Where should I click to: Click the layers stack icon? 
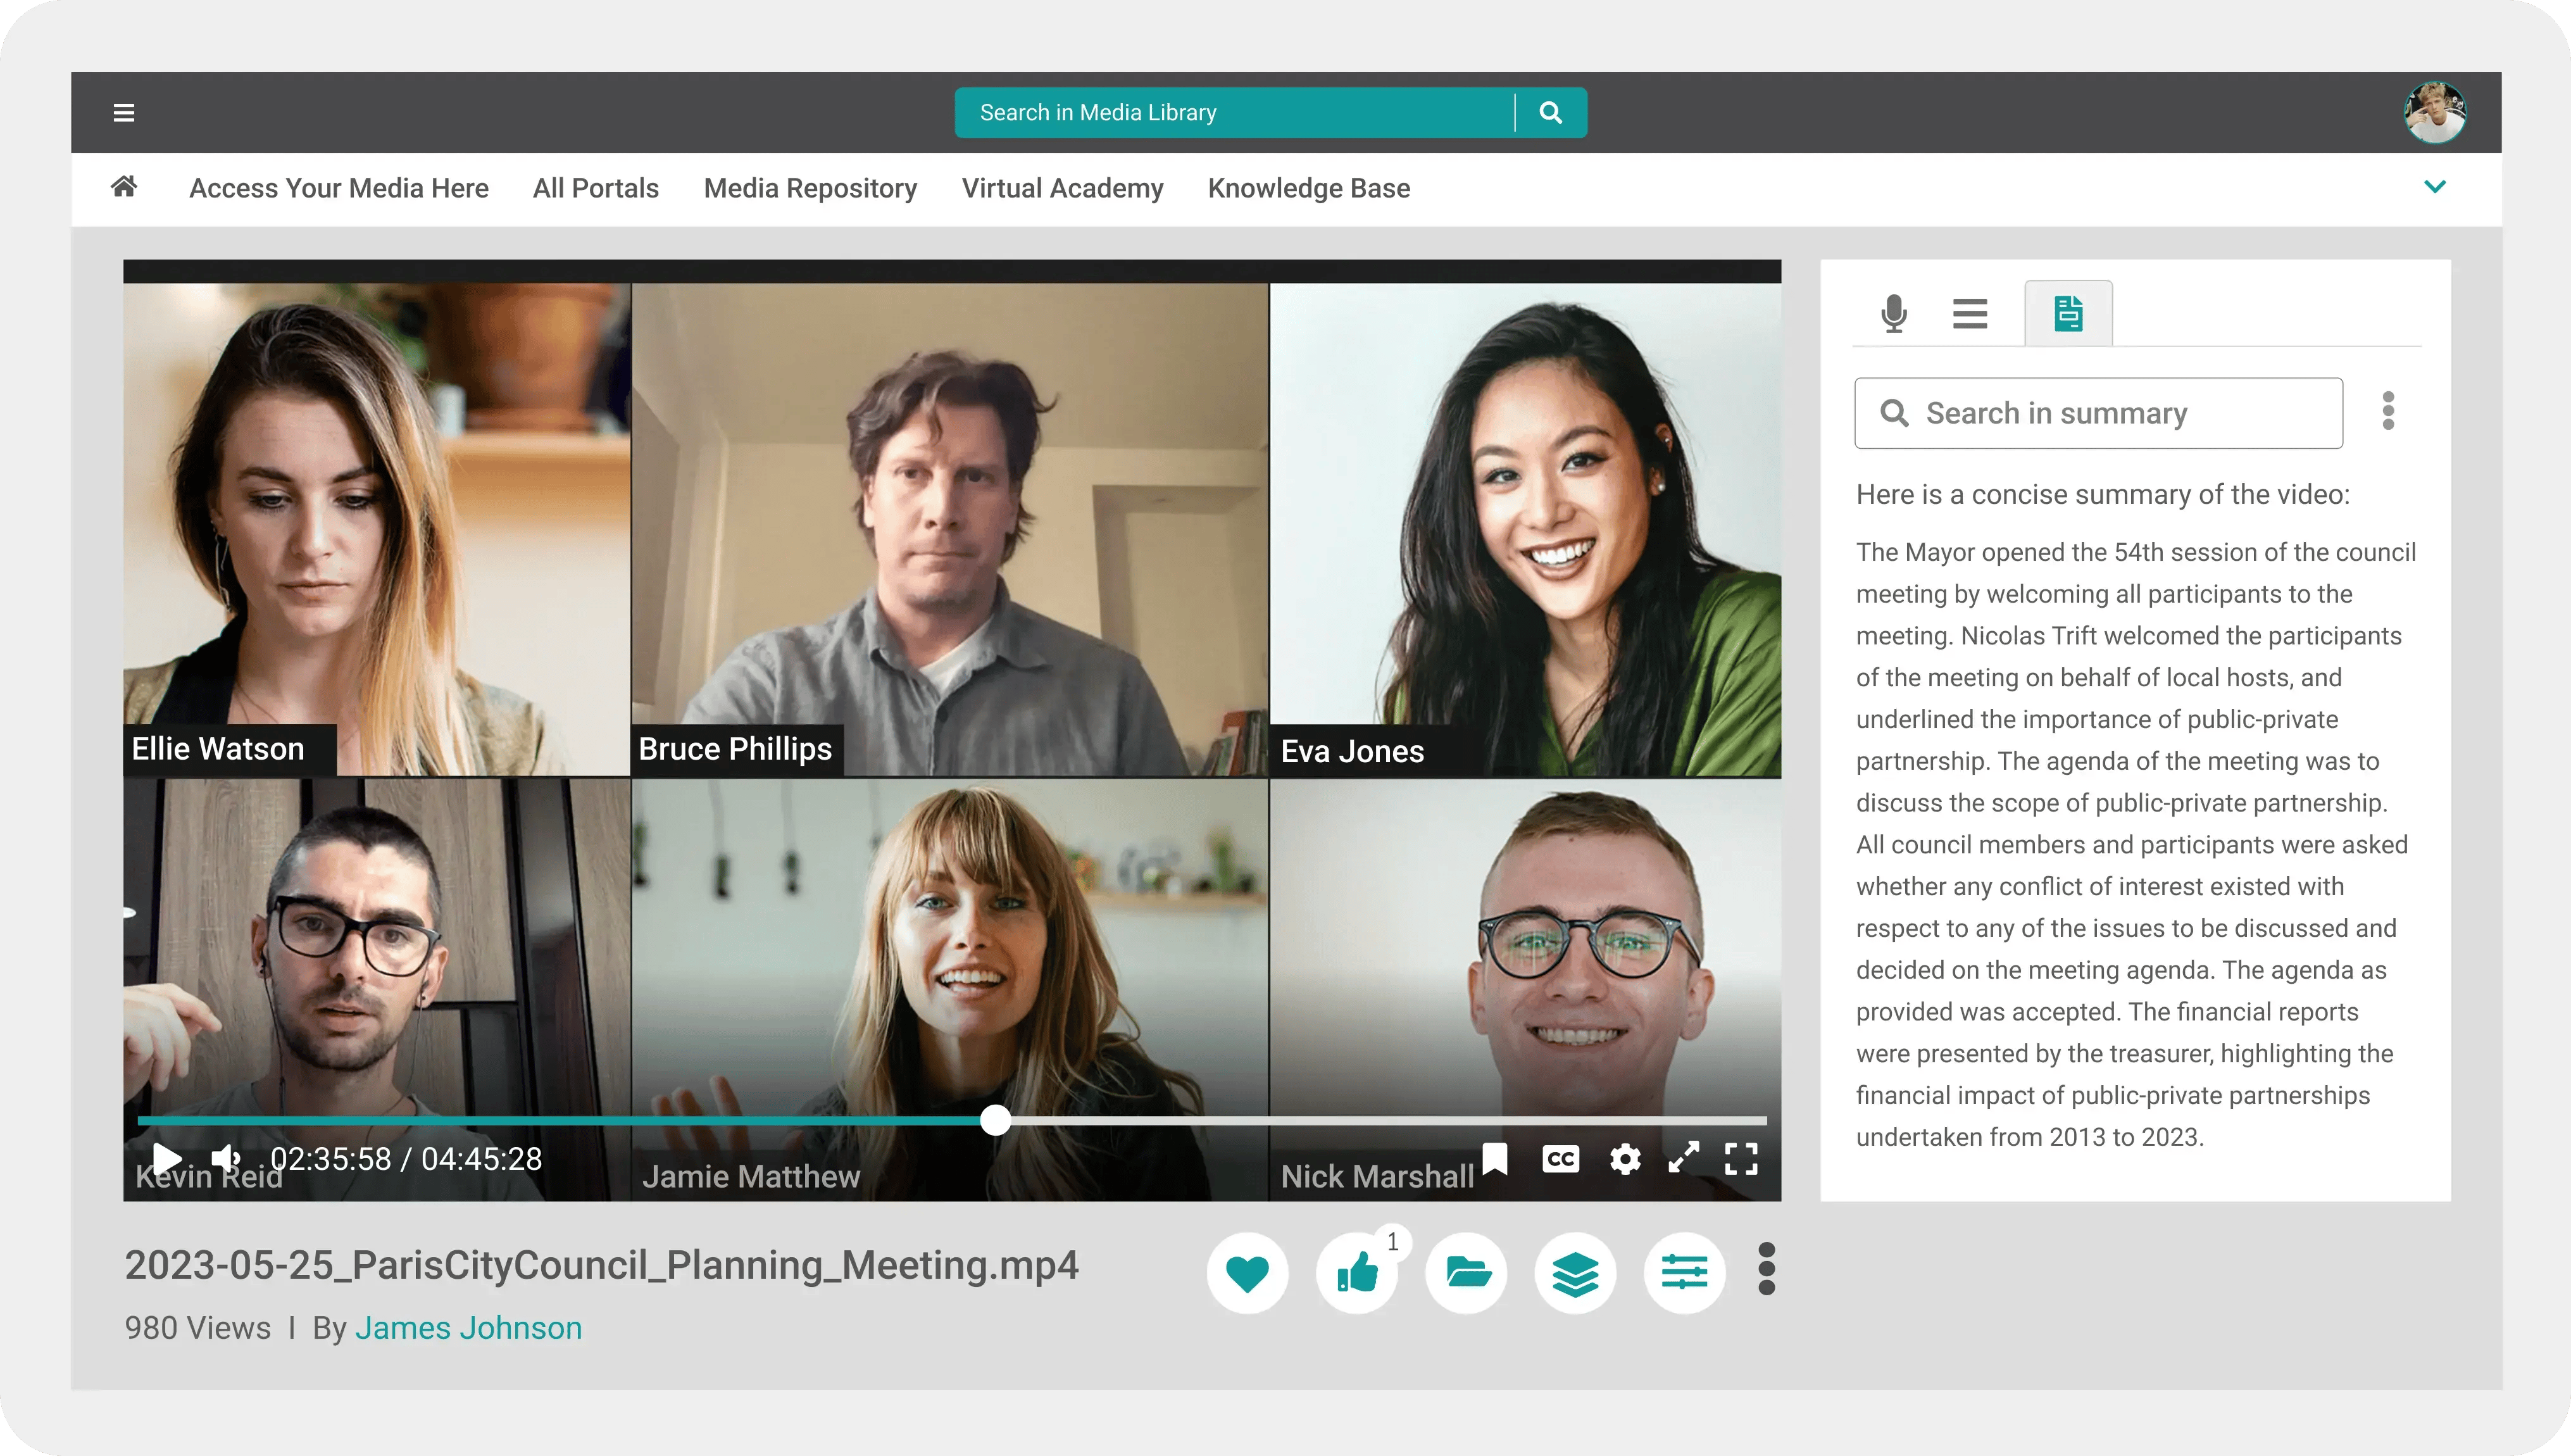[x=1575, y=1273]
